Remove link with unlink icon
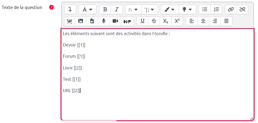Image resolution: width=258 pixels, height=123 pixels. click(242, 10)
